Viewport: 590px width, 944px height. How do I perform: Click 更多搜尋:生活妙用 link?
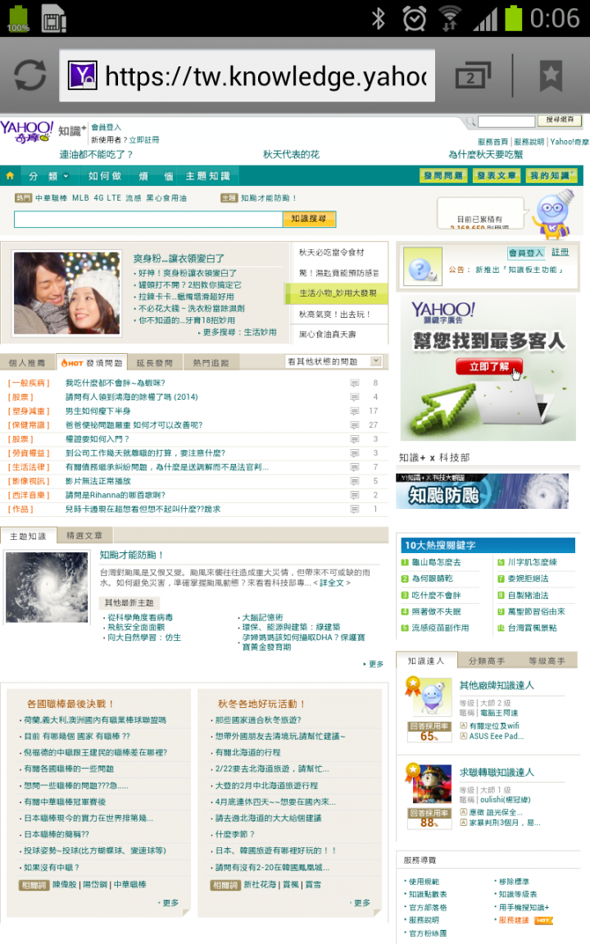(x=239, y=333)
